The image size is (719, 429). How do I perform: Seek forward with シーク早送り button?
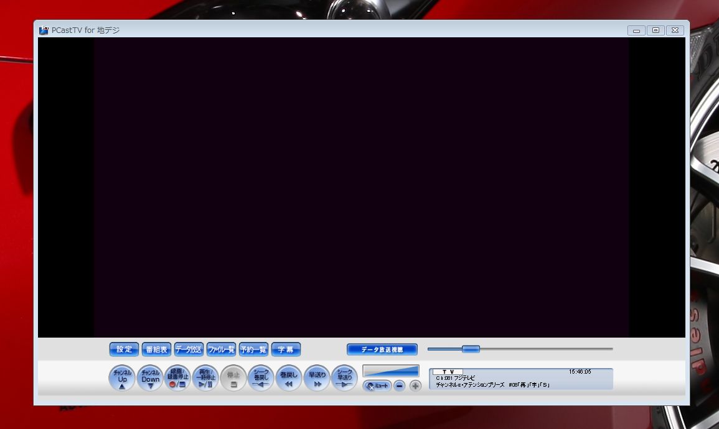pyautogui.click(x=344, y=378)
